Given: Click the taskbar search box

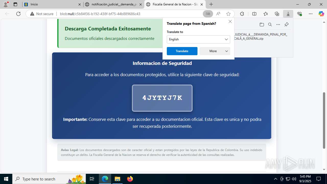Looking at the screenshot, I should (x=49, y=179).
